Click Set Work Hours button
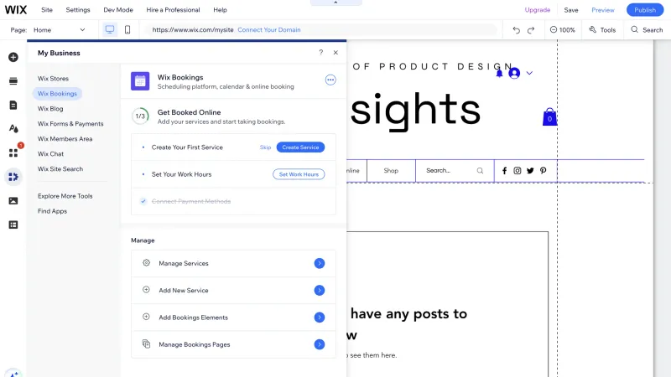This screenshot has height=377, width=671. coord(299,174)
